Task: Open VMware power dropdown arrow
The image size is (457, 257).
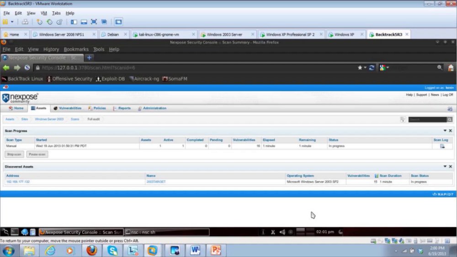Action: [12, 22]
